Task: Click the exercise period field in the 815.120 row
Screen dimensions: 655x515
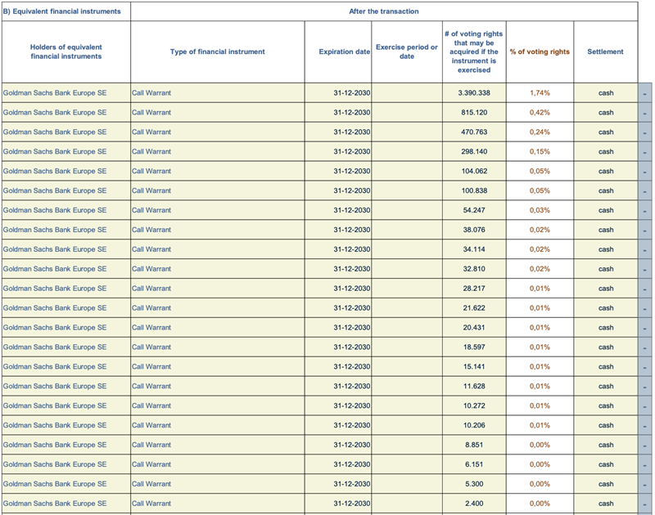Action: (407, 113)
